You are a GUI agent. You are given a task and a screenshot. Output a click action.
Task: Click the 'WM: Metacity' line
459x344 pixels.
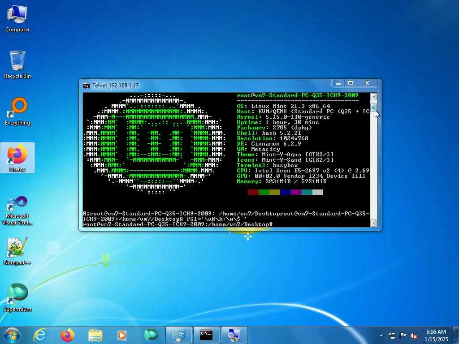[258, 149]
